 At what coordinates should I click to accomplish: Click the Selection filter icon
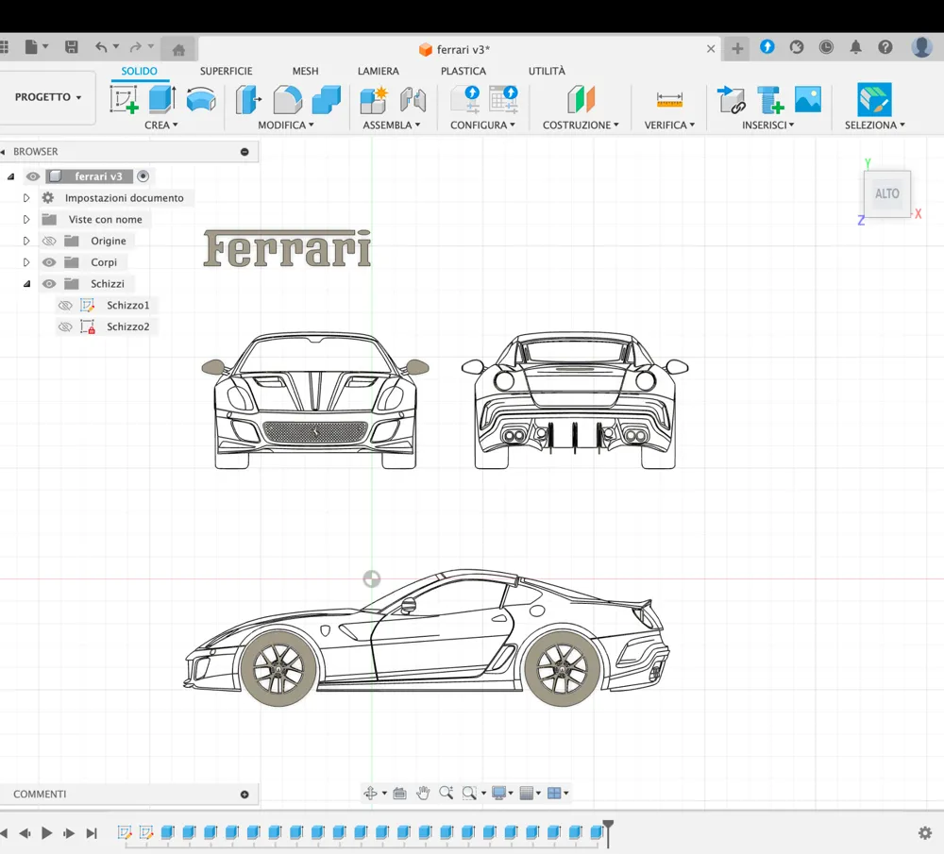(x=874, y=99)
